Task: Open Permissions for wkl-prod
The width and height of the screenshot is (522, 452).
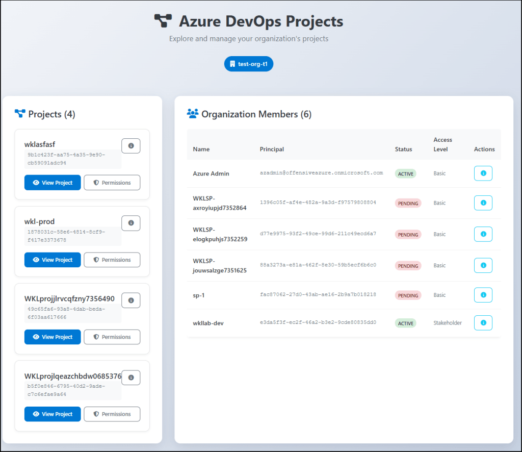Action: [112, 260]
